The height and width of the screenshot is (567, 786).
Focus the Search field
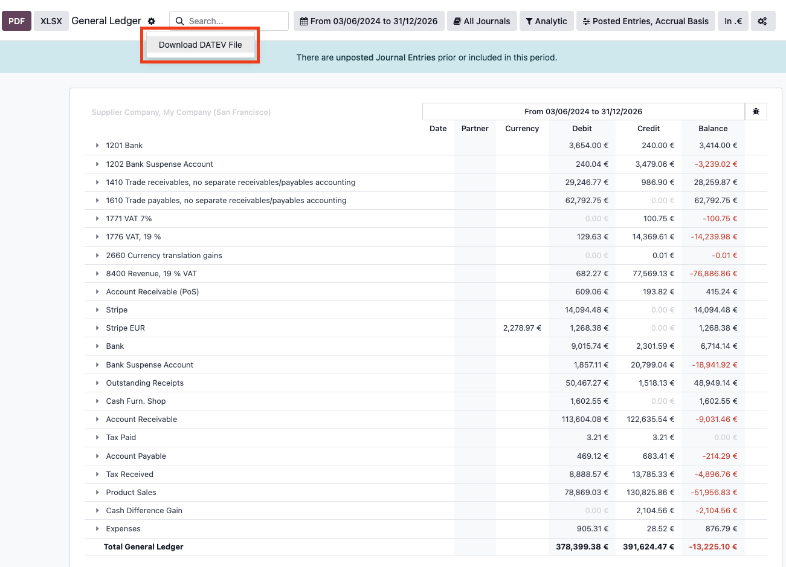coord(229,21)
